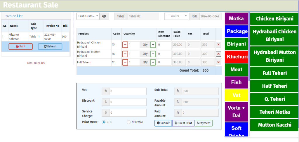Open the yellow Vat category
The image size is (299, 142).
(237, 95)
